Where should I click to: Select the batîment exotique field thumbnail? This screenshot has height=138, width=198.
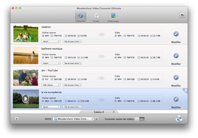tap(26, 56)
